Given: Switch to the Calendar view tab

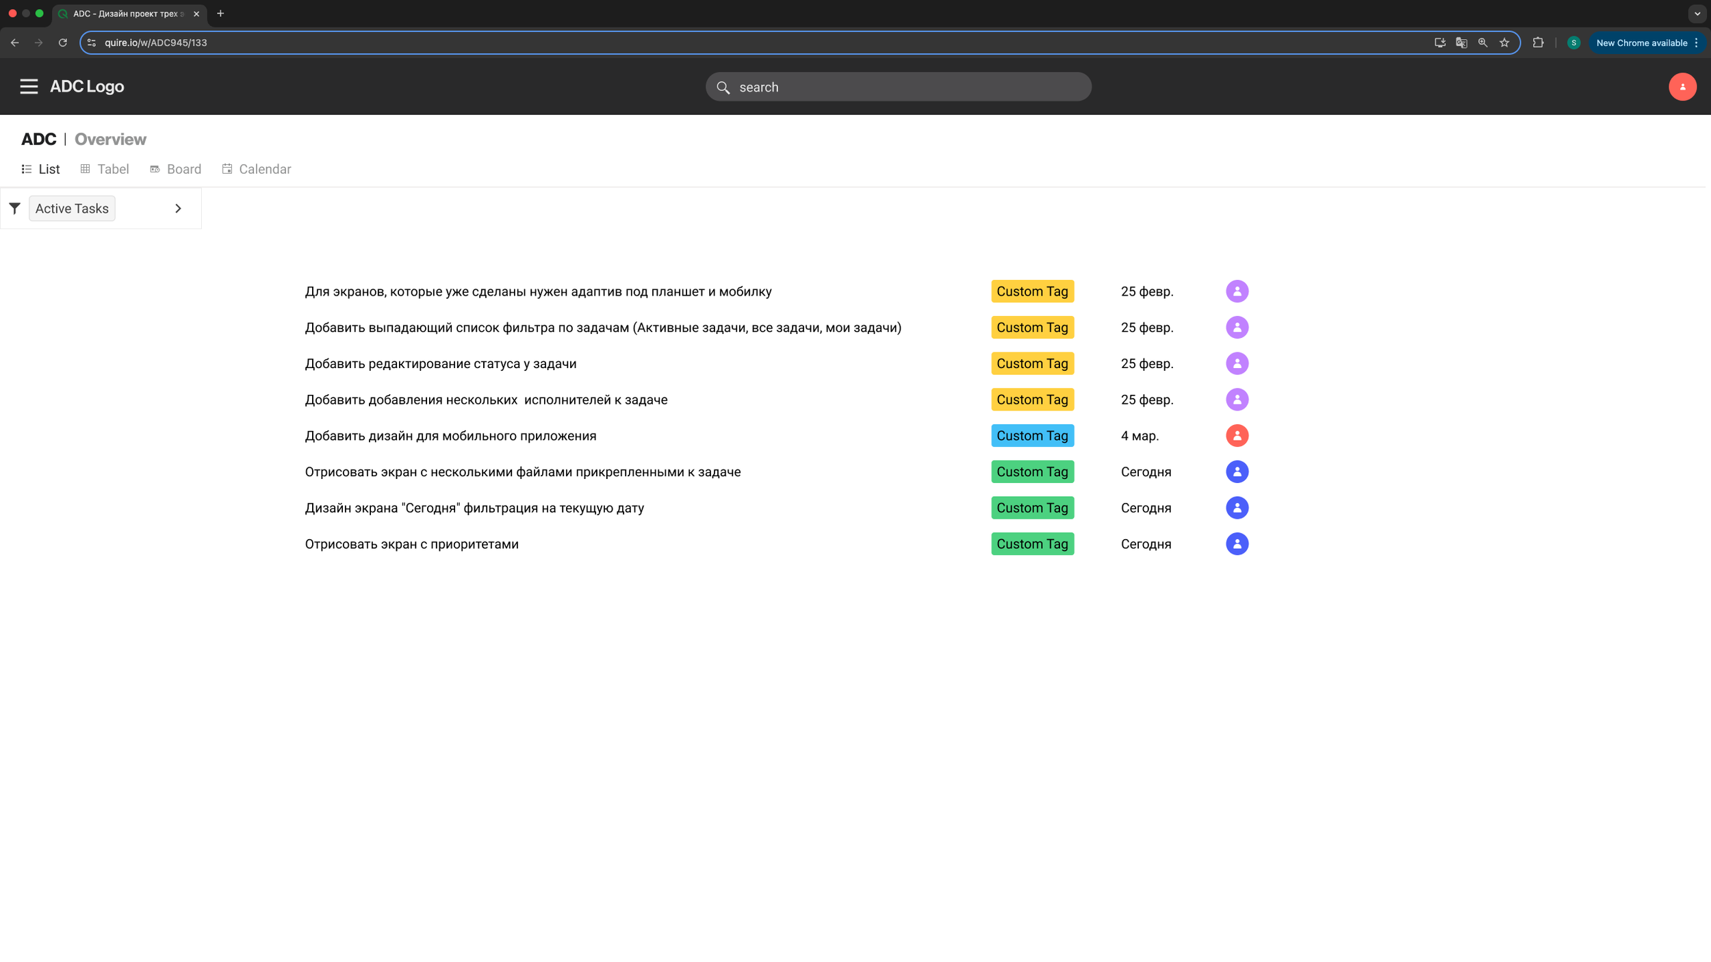Looking at the screenshot, I should (257, 169).
